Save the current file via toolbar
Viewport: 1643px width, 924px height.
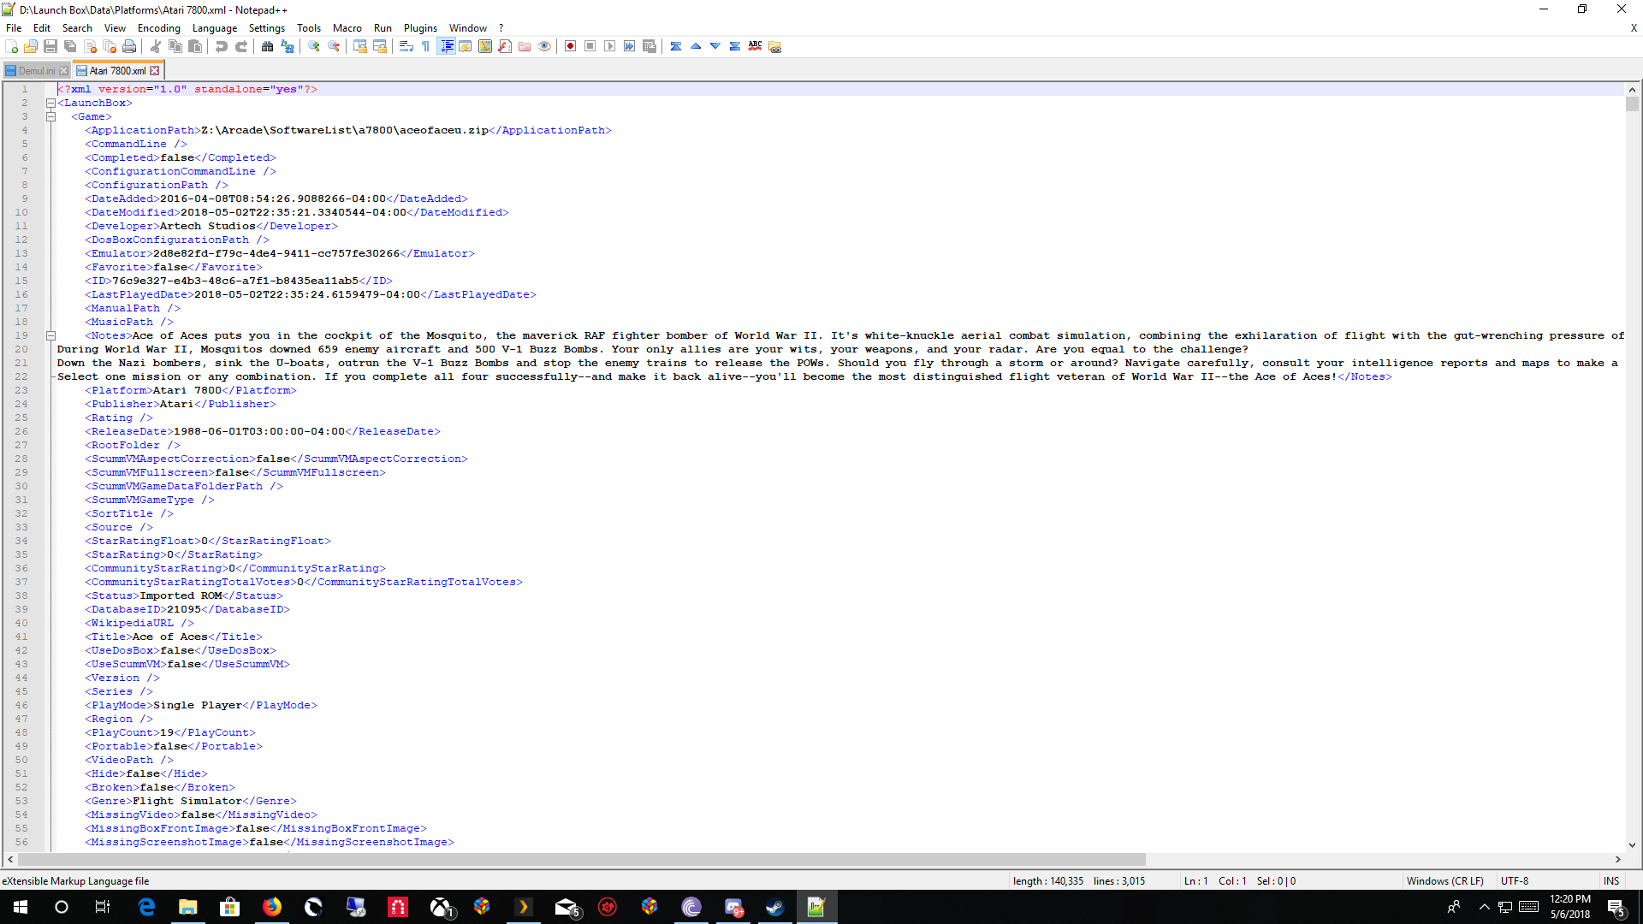[x=50, y=46]
